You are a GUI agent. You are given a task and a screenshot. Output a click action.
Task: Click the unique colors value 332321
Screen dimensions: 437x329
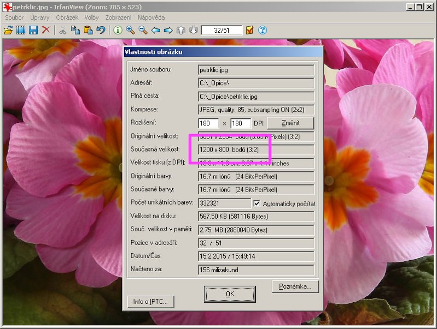coord(225,203)
